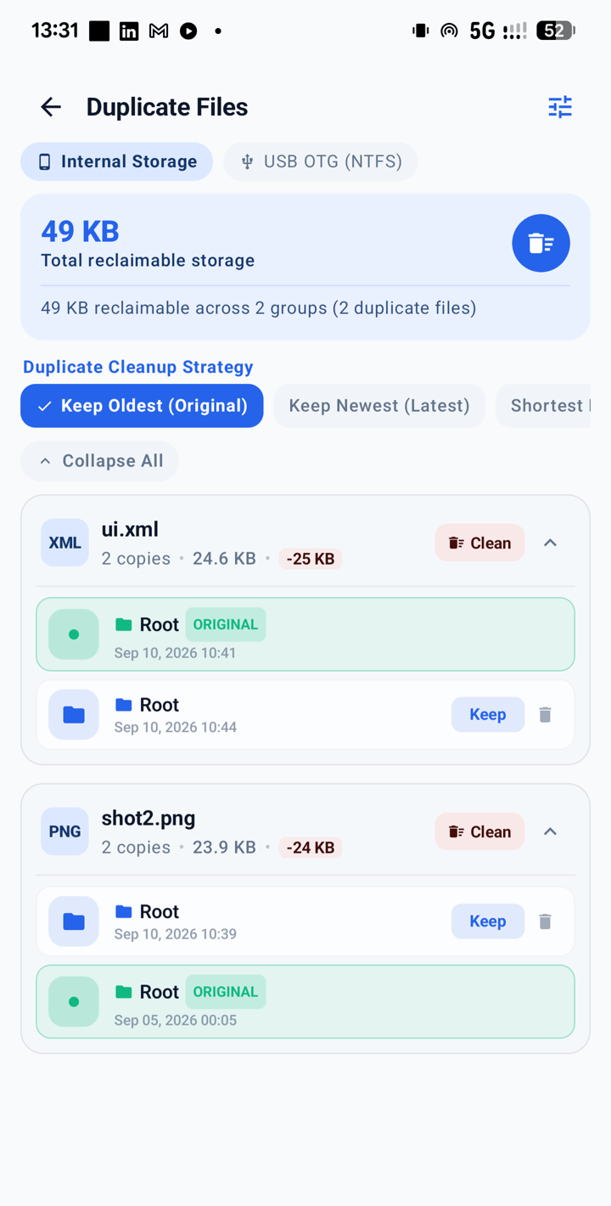Collapse the shot2.png group chevron

pos(550,831)
